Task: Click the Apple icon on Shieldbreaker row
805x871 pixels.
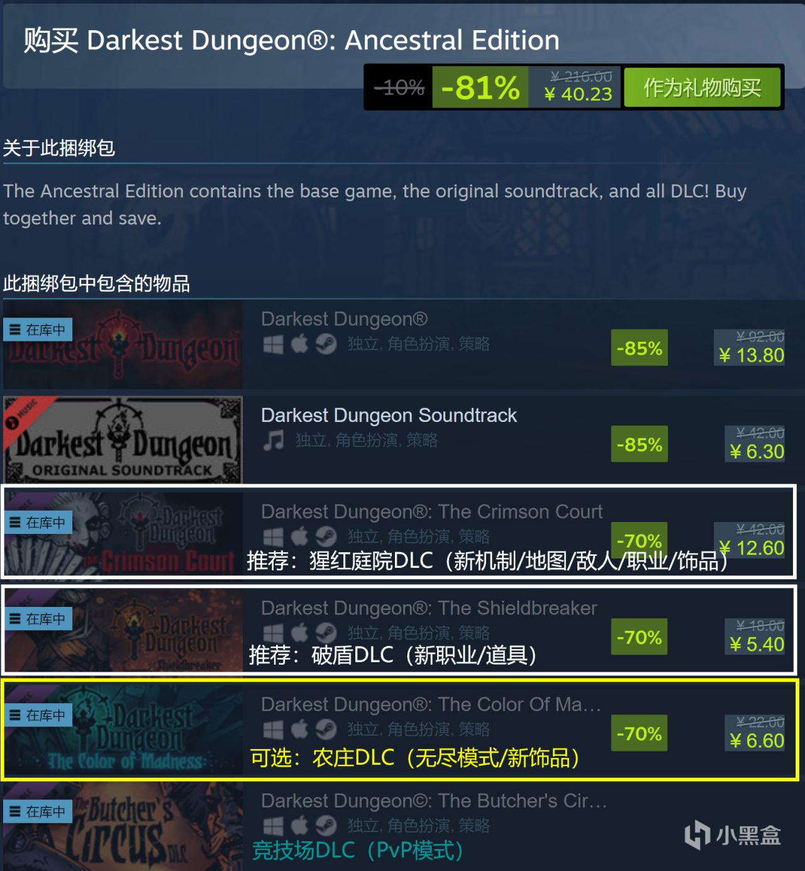Action: [x=299, y=633]
